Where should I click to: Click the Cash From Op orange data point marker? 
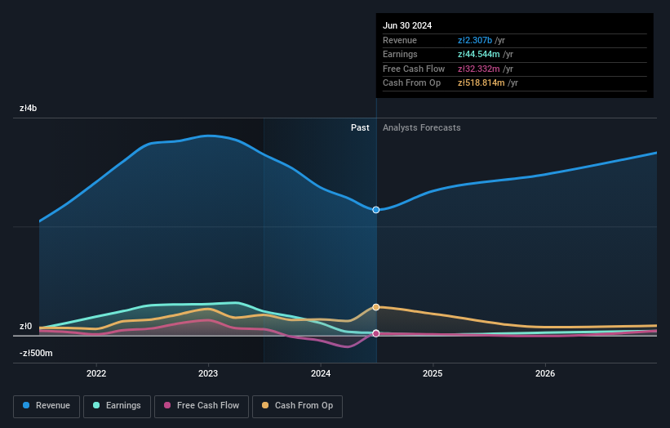coord(376,307)
